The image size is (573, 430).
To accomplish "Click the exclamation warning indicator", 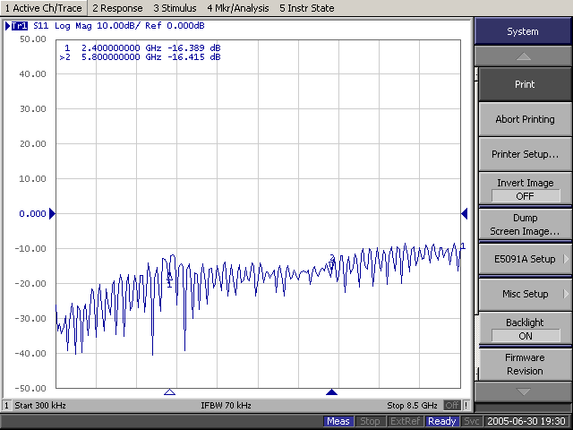I will [x=466, y=406].
